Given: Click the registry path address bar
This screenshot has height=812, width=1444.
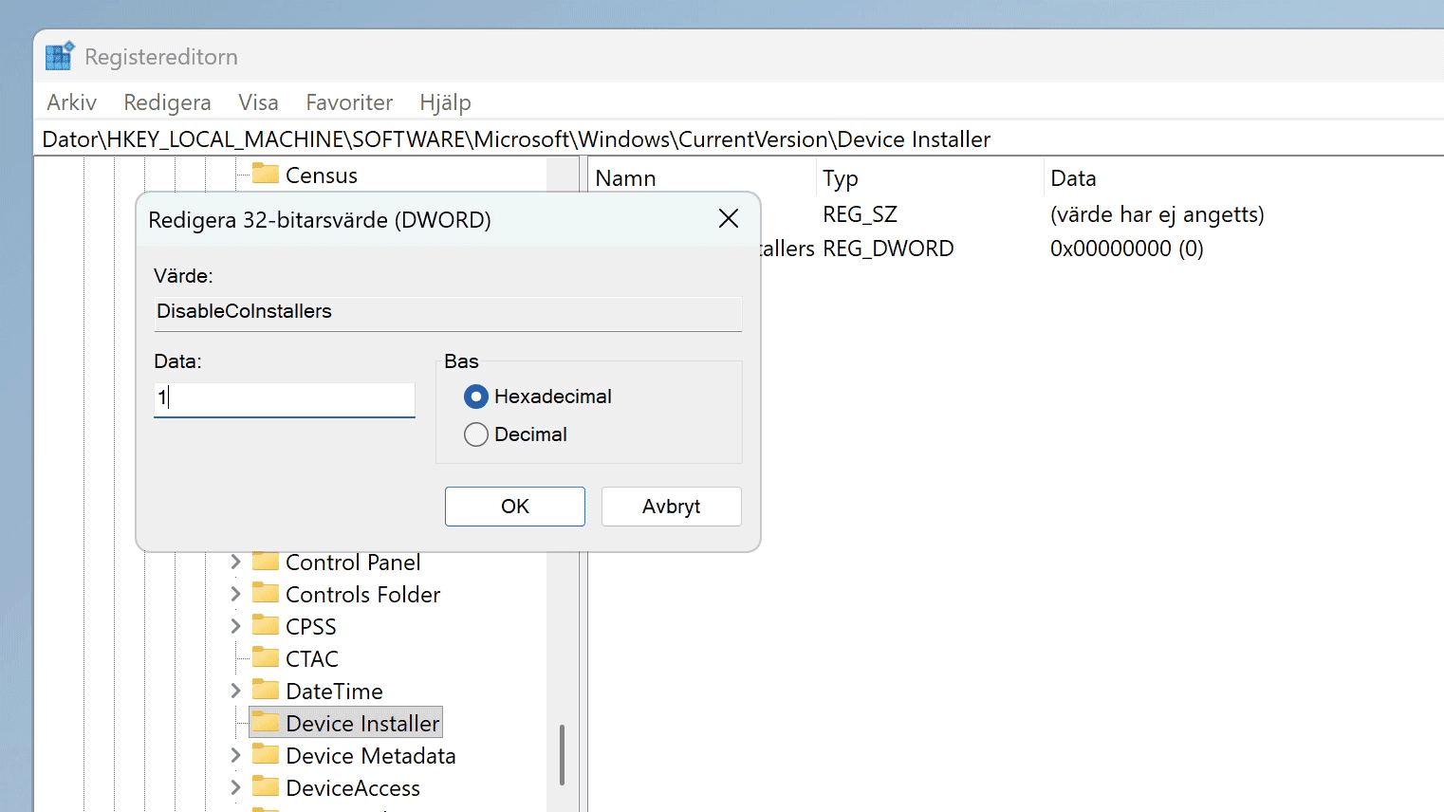Looking at the screenshot, I should click(740, 139).
